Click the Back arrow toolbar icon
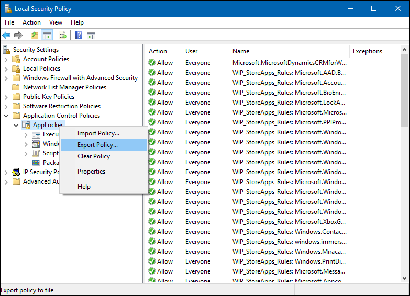Viewport: 410px width, 296px height. tap(6, 36)
